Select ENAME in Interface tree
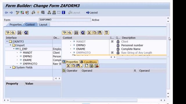 pos(27,60)
